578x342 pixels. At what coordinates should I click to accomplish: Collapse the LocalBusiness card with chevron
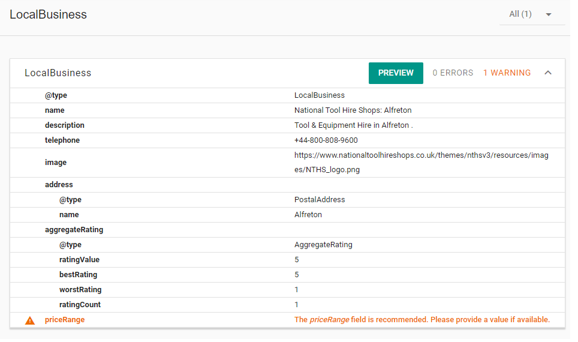548,73
